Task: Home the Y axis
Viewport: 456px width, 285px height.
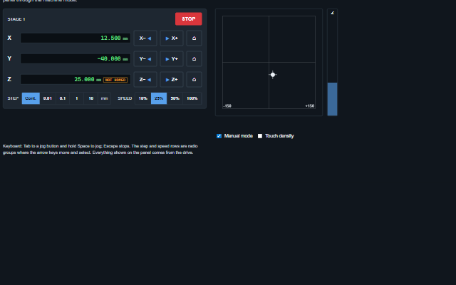Action: (x=194, y=58)
